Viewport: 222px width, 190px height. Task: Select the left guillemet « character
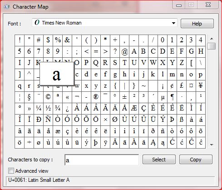tap(67, 97)
